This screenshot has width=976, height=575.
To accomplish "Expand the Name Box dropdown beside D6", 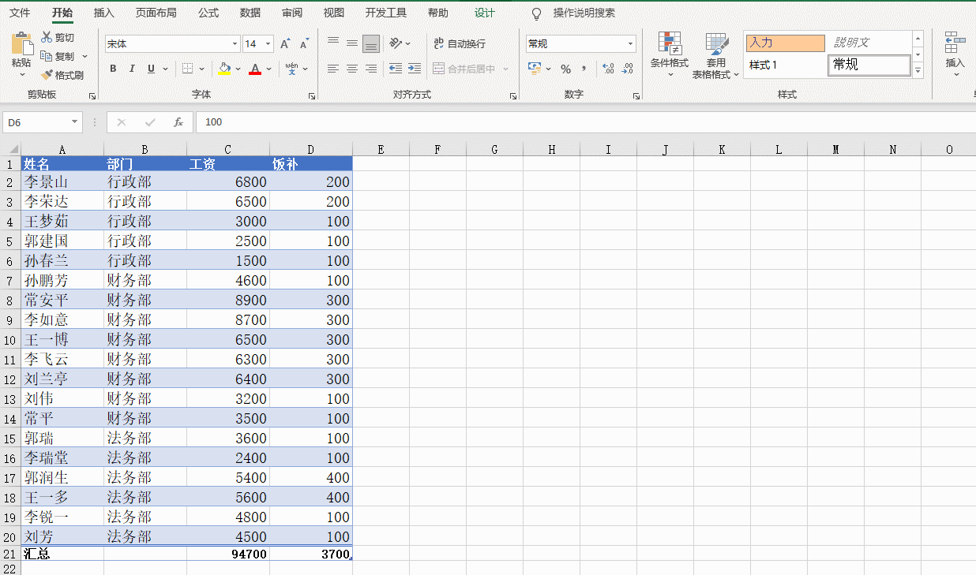I will pos(75,122).
